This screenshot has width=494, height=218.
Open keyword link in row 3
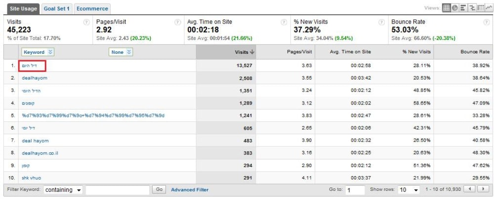click(x=31, y=91)
